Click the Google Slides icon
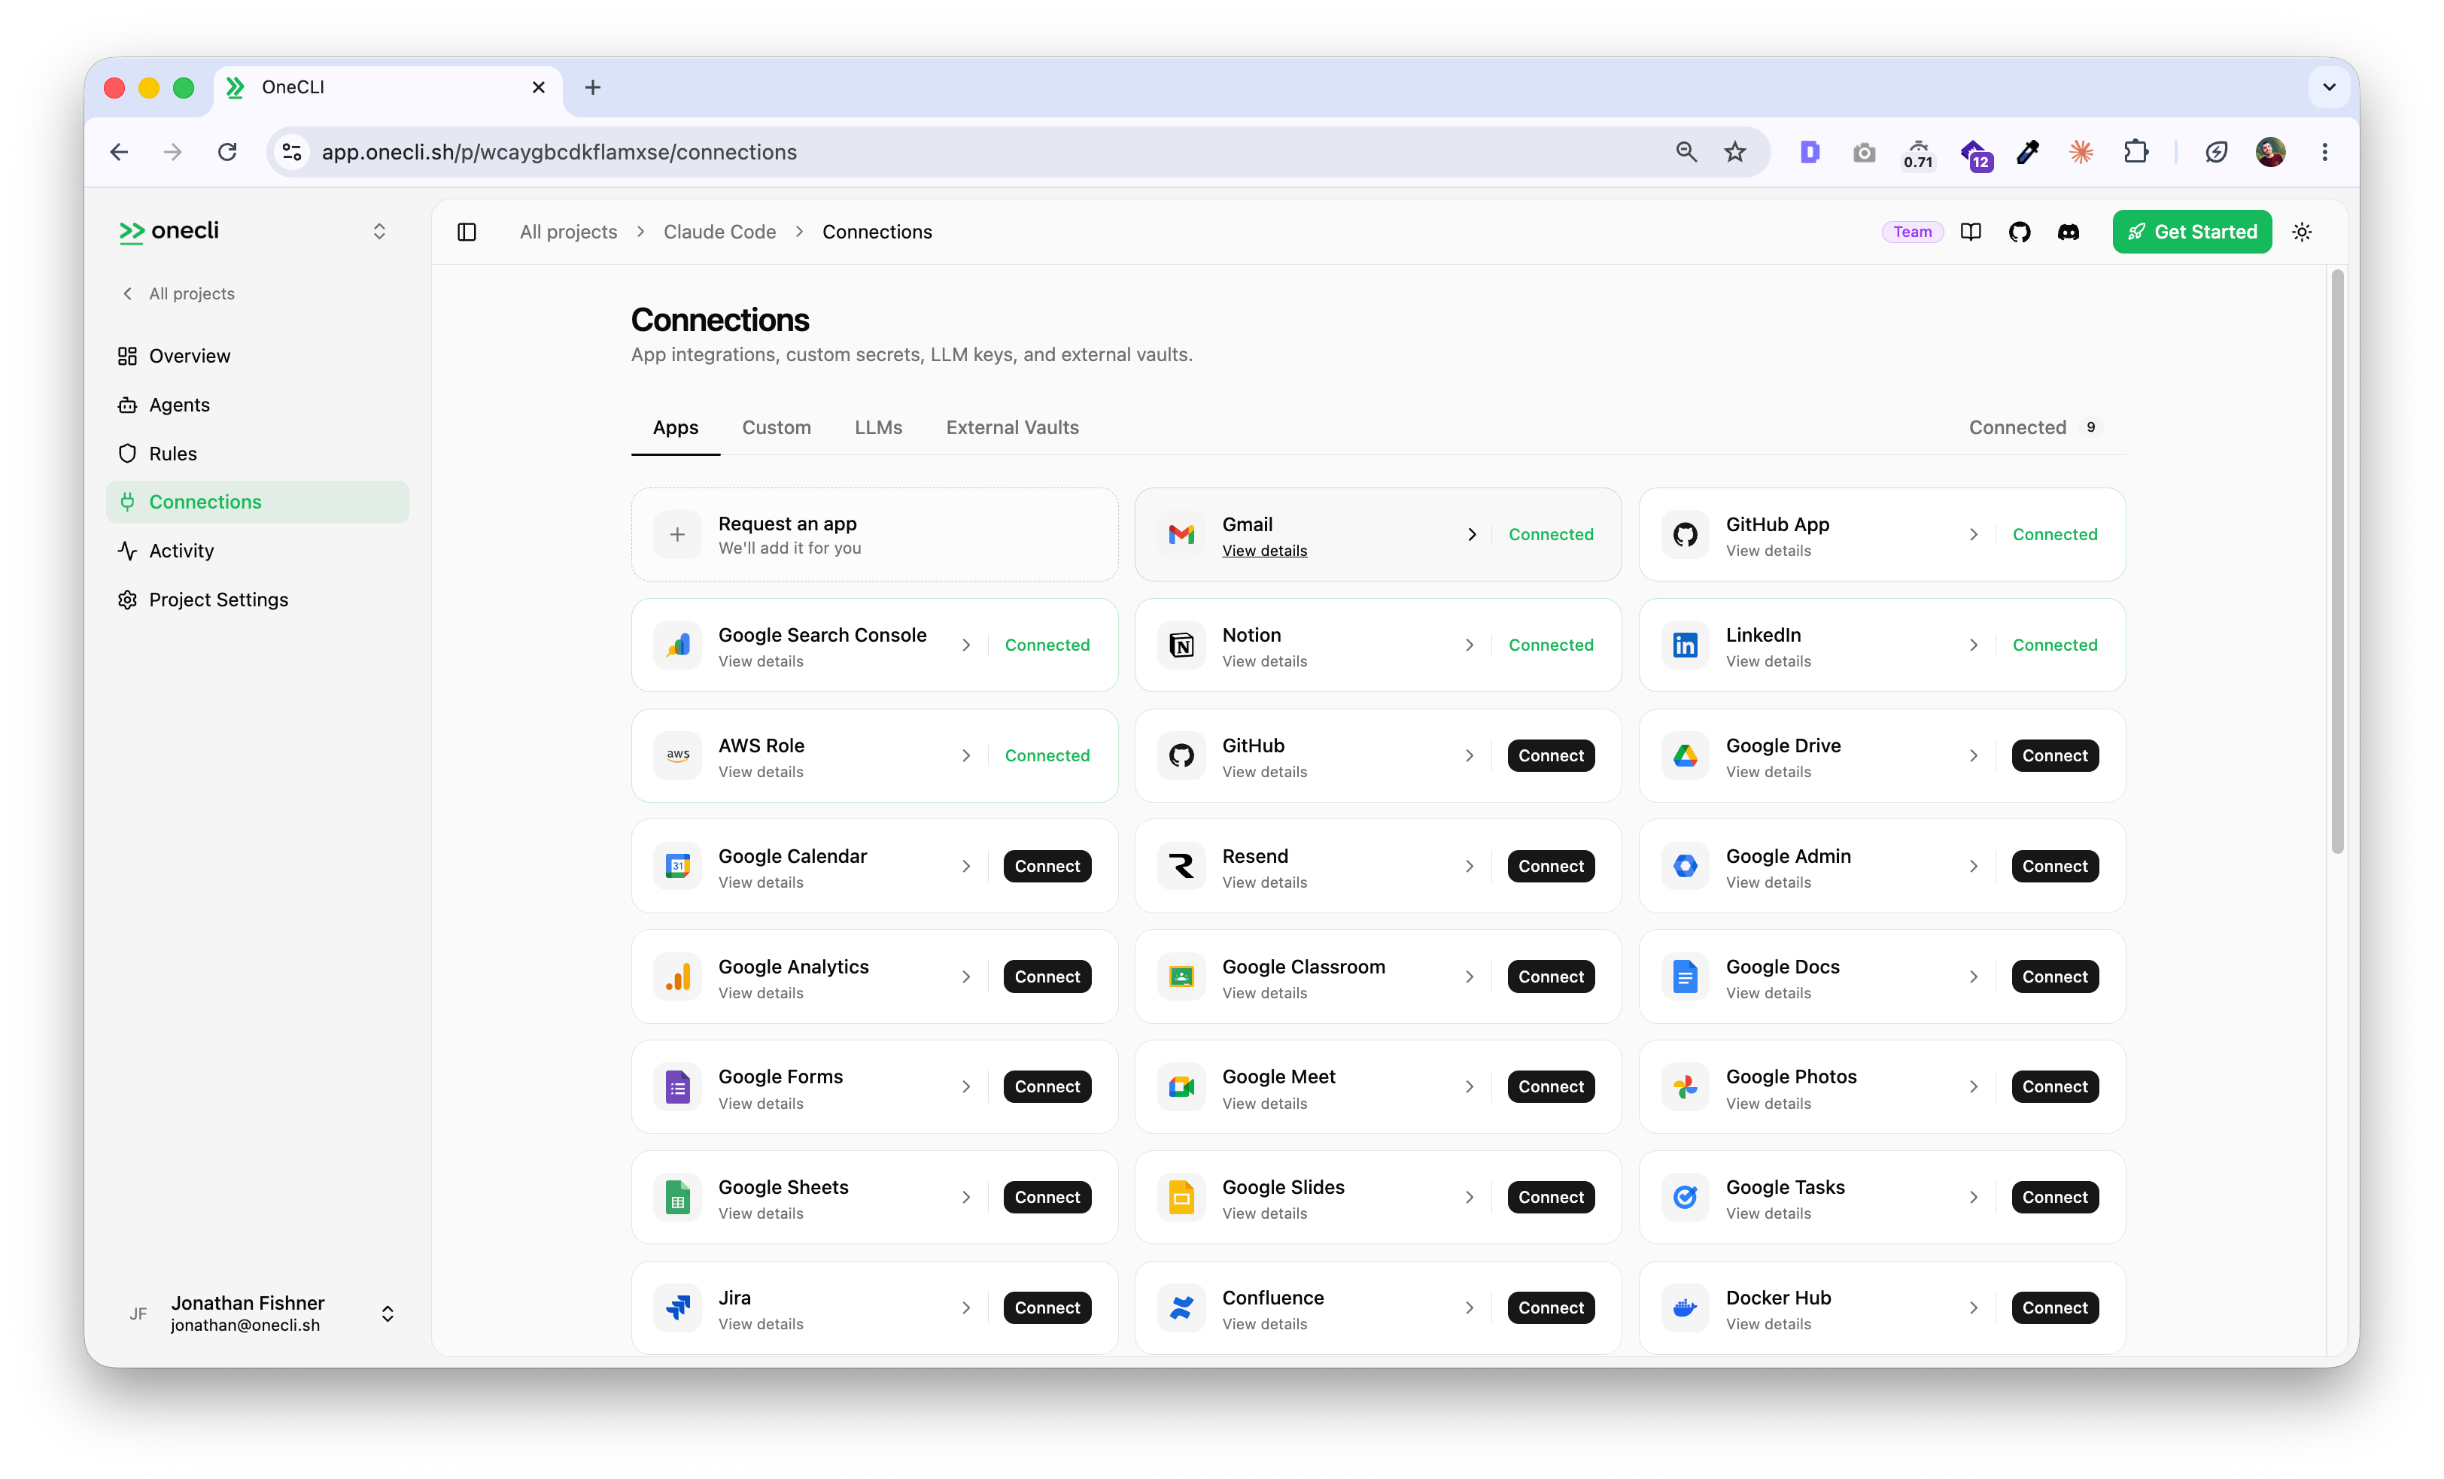The image size is (2444, 1479). [1181, 1198]
